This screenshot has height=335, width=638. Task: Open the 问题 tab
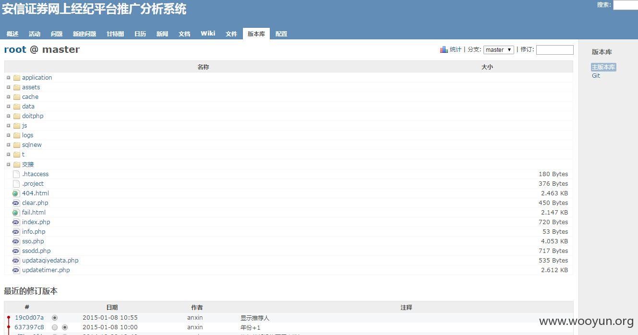click(57, 34)
